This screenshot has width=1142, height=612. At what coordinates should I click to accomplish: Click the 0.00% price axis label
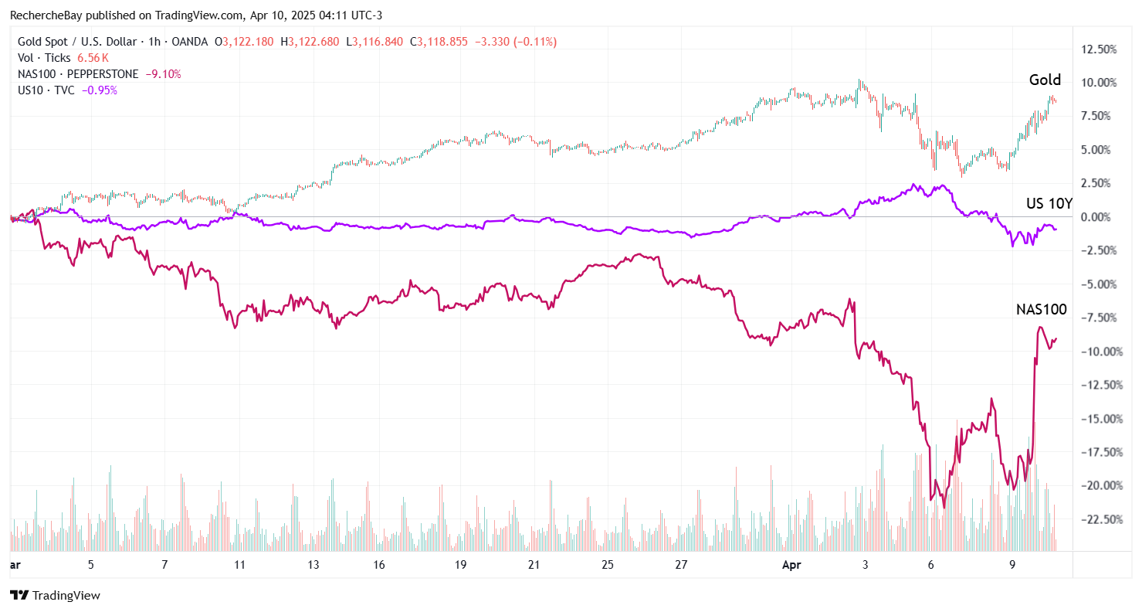(1097, 217)
